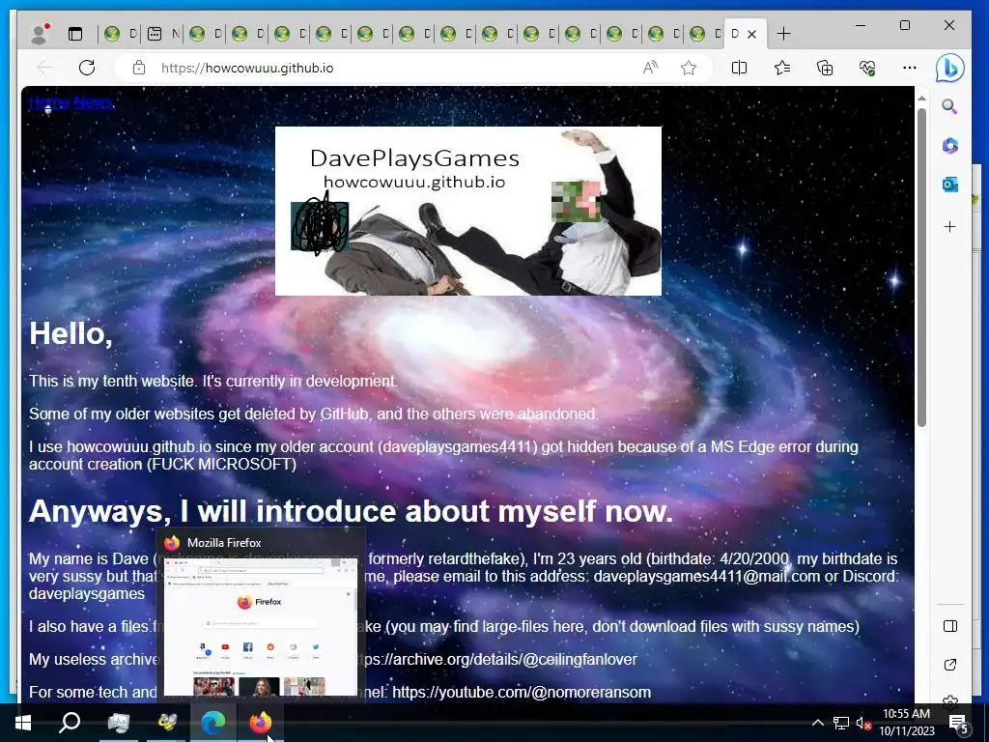The width and height of the screenshot is (989, 742).
Task: Switch to Firefox taskbar button
Action: coord(260,723)
